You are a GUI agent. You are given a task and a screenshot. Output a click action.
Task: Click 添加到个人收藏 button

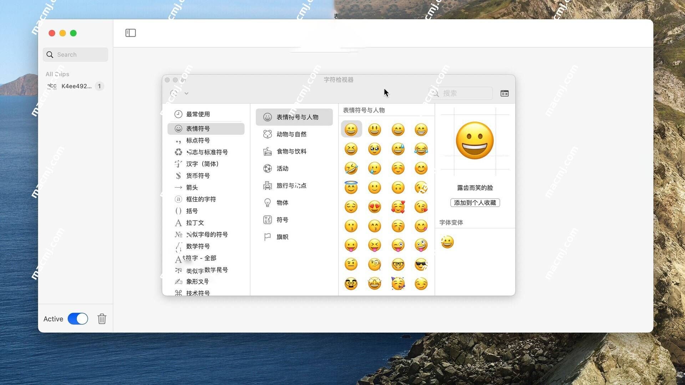pos(474,202)
